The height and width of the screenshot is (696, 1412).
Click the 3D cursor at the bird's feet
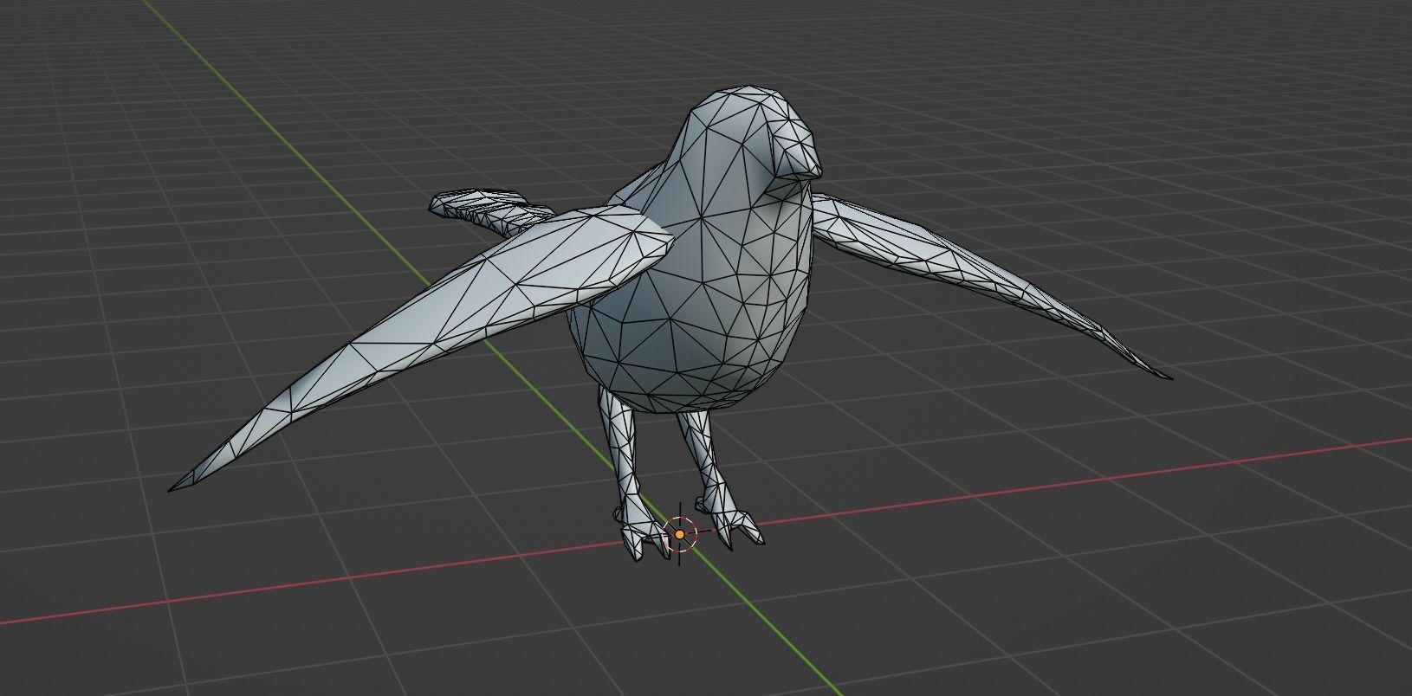click(680, 535)
